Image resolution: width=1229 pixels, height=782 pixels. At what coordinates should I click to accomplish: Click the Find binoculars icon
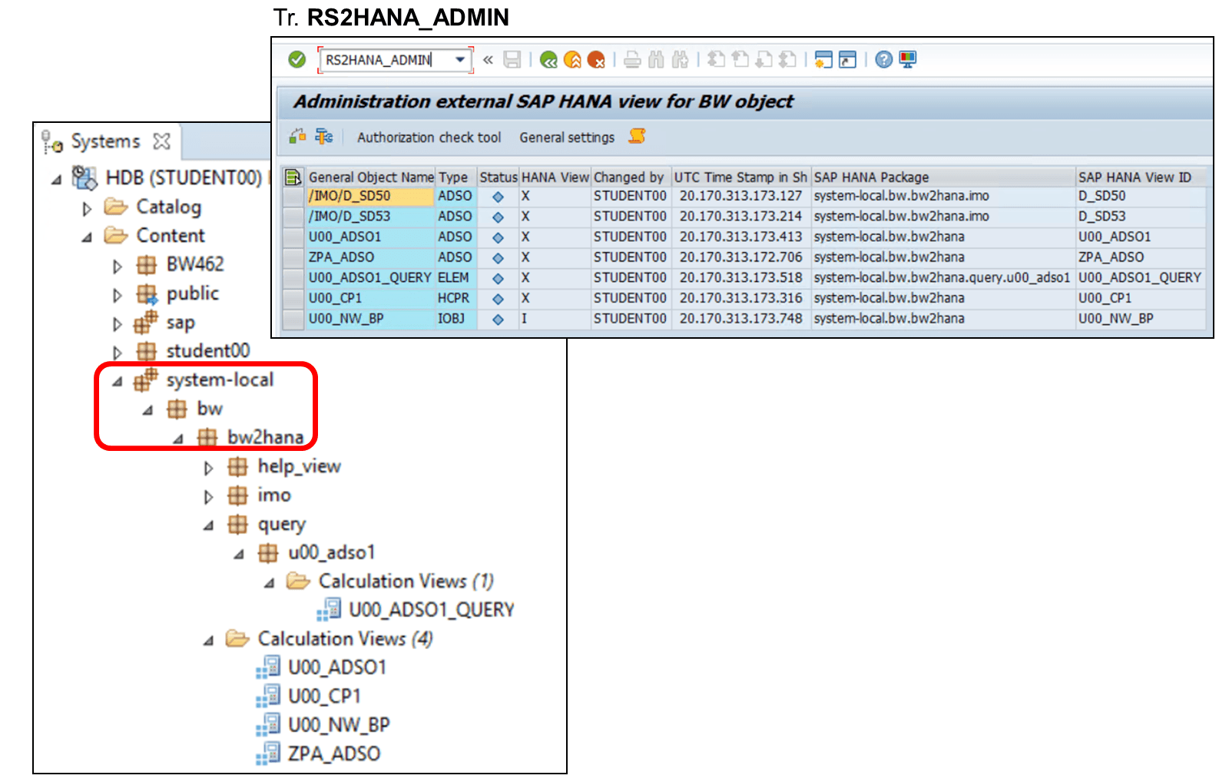point(656,59)
